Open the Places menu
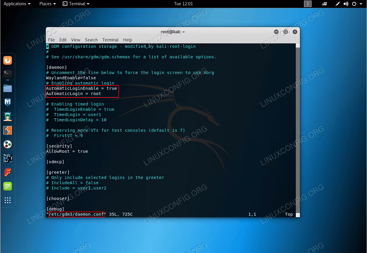This screenshot has height=253, width=367. tap(48, 4)
